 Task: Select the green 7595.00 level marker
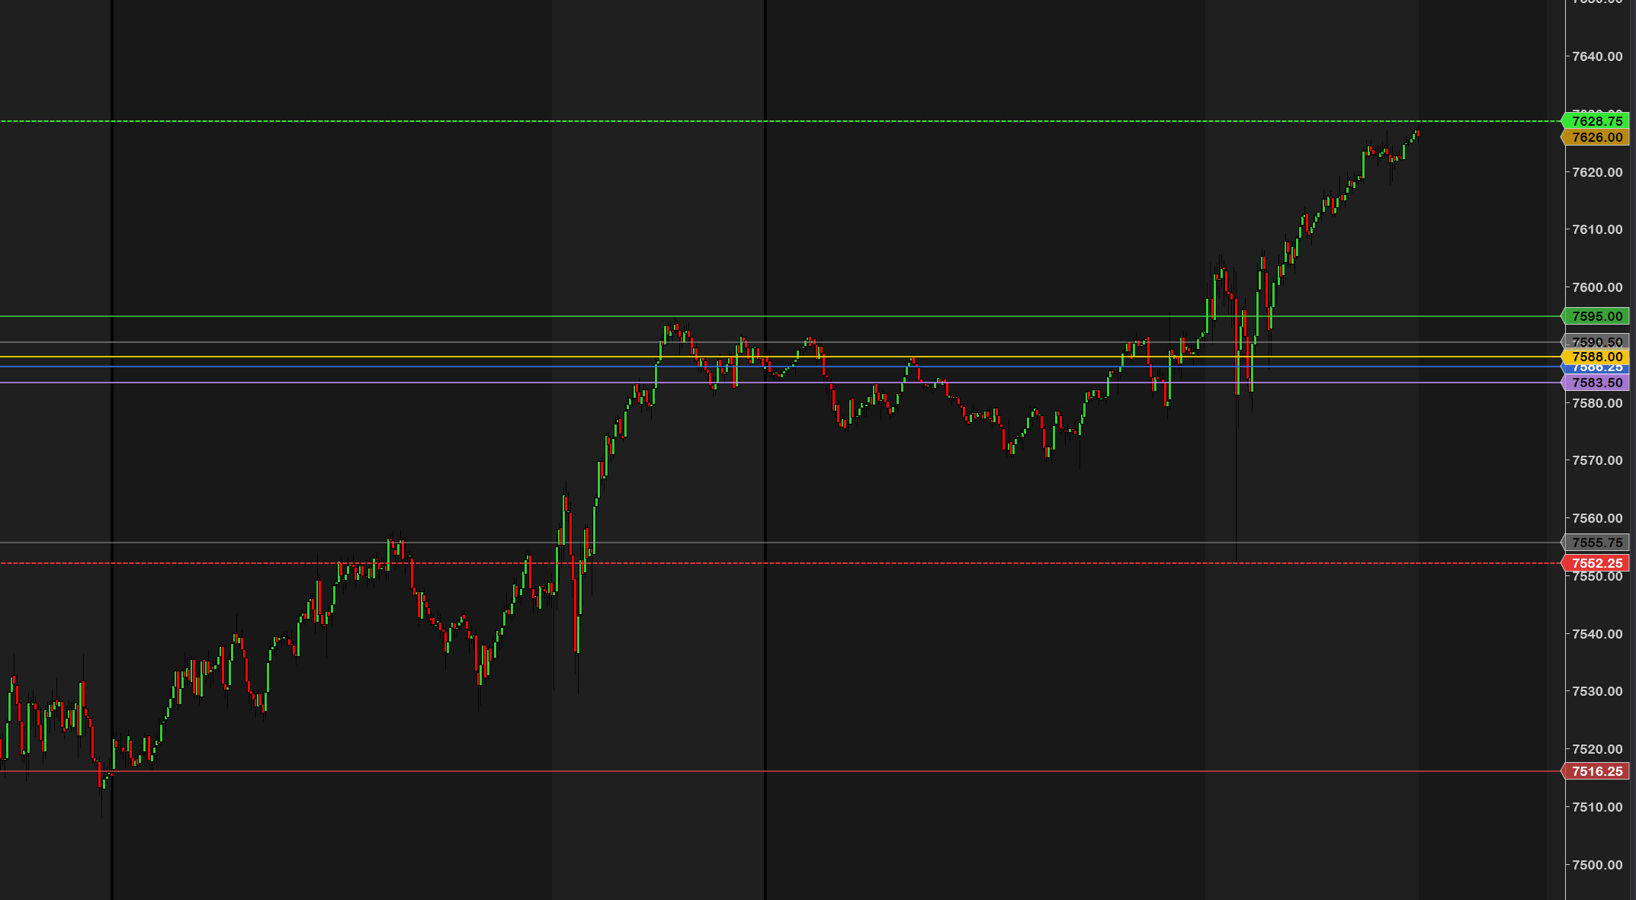click(1596, 316)
